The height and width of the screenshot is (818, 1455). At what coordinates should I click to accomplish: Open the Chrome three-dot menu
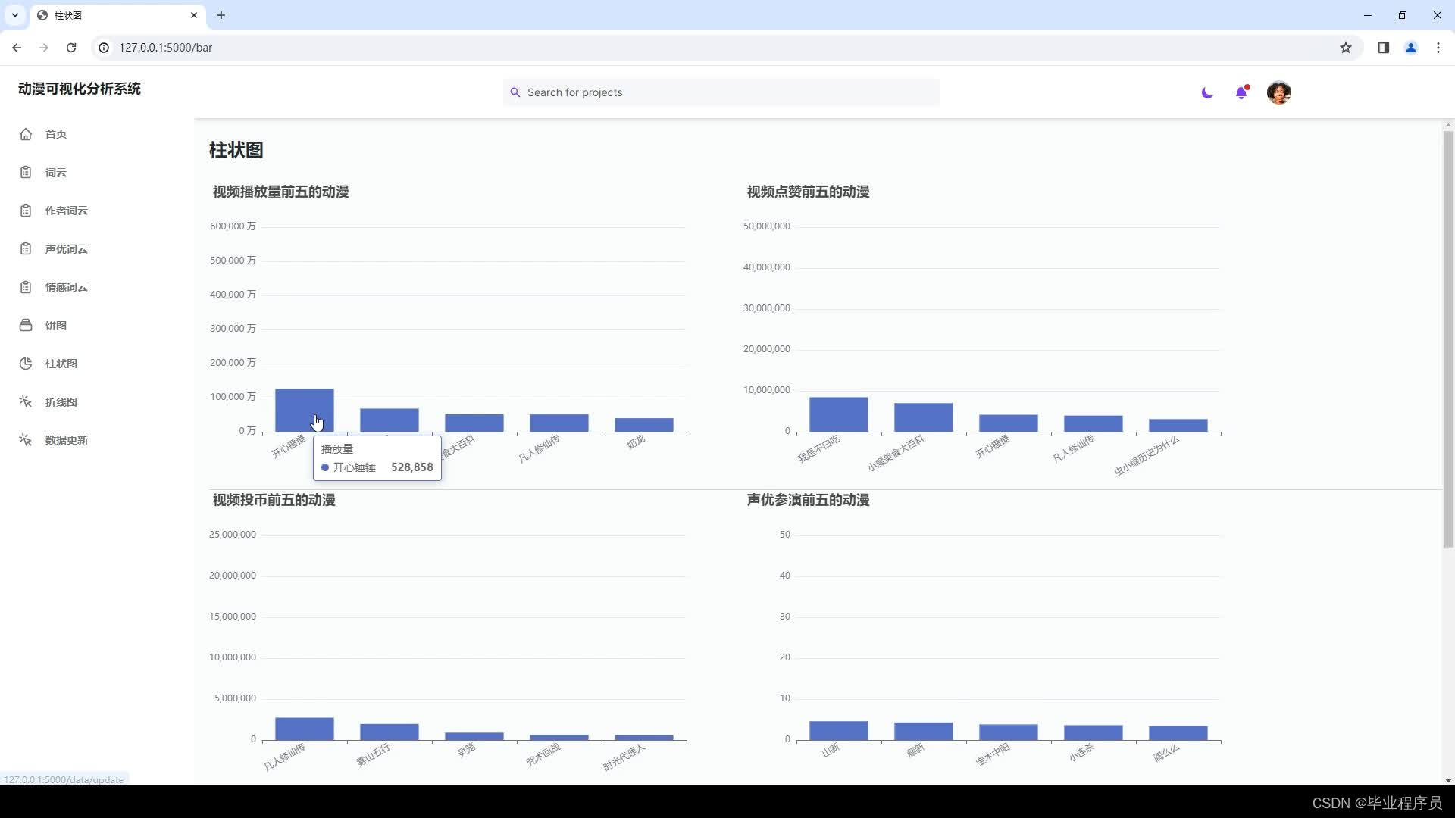1438,48
